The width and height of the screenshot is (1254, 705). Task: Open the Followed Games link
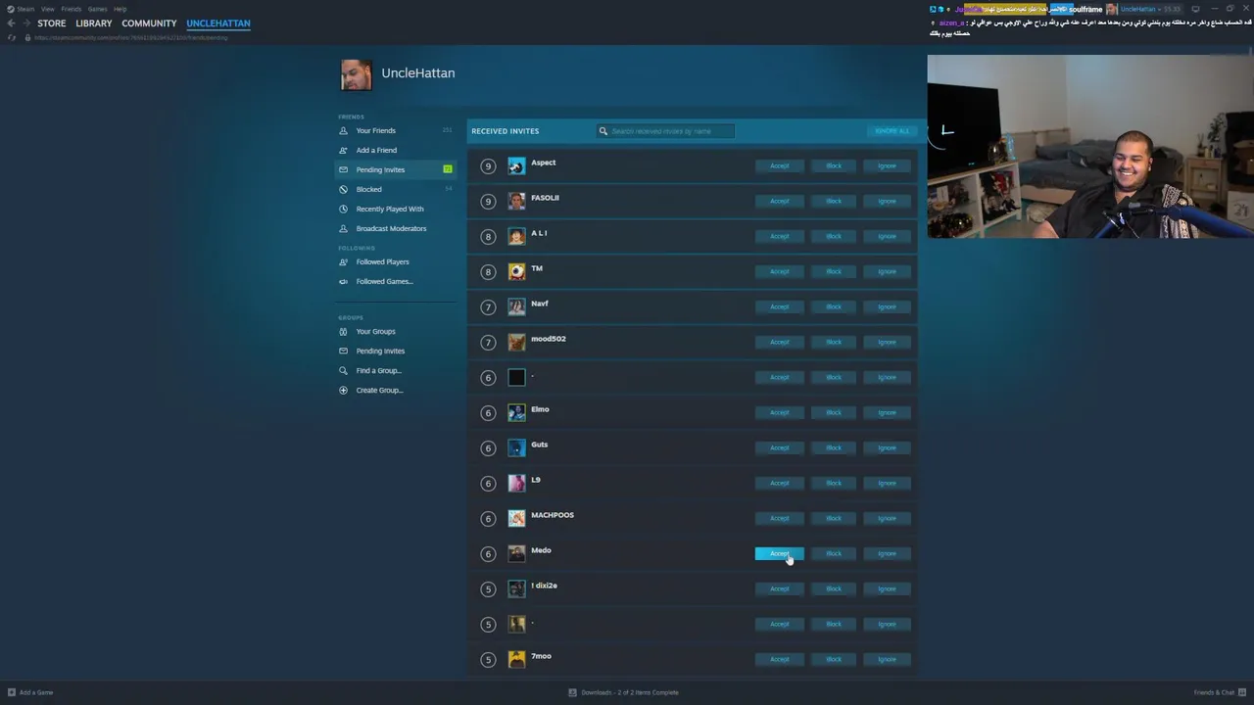[384, 281]
